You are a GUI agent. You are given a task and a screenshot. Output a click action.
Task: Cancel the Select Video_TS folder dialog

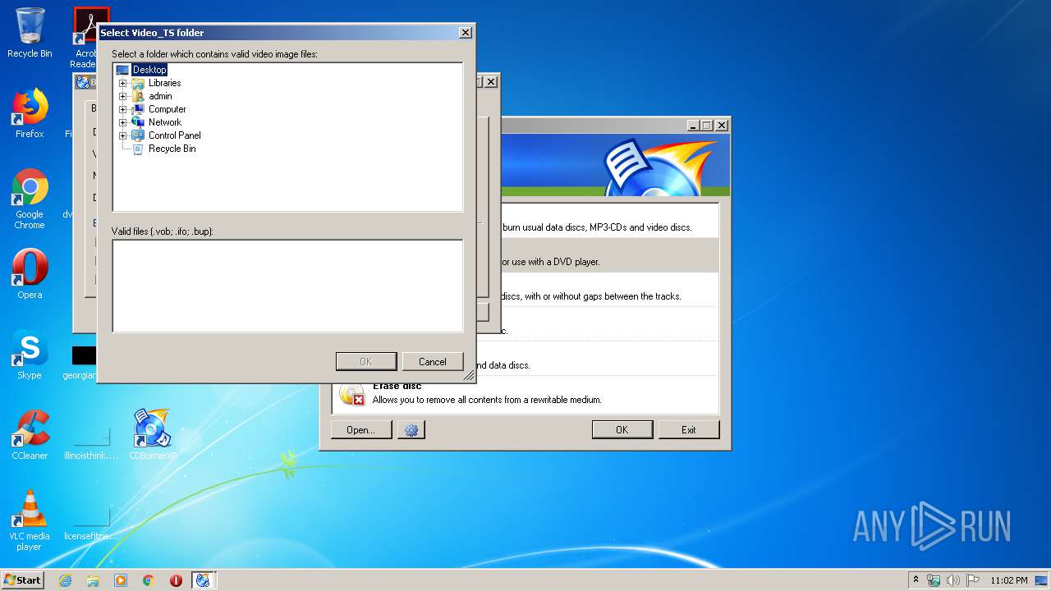pyautogui.click(x=433, y=362)
